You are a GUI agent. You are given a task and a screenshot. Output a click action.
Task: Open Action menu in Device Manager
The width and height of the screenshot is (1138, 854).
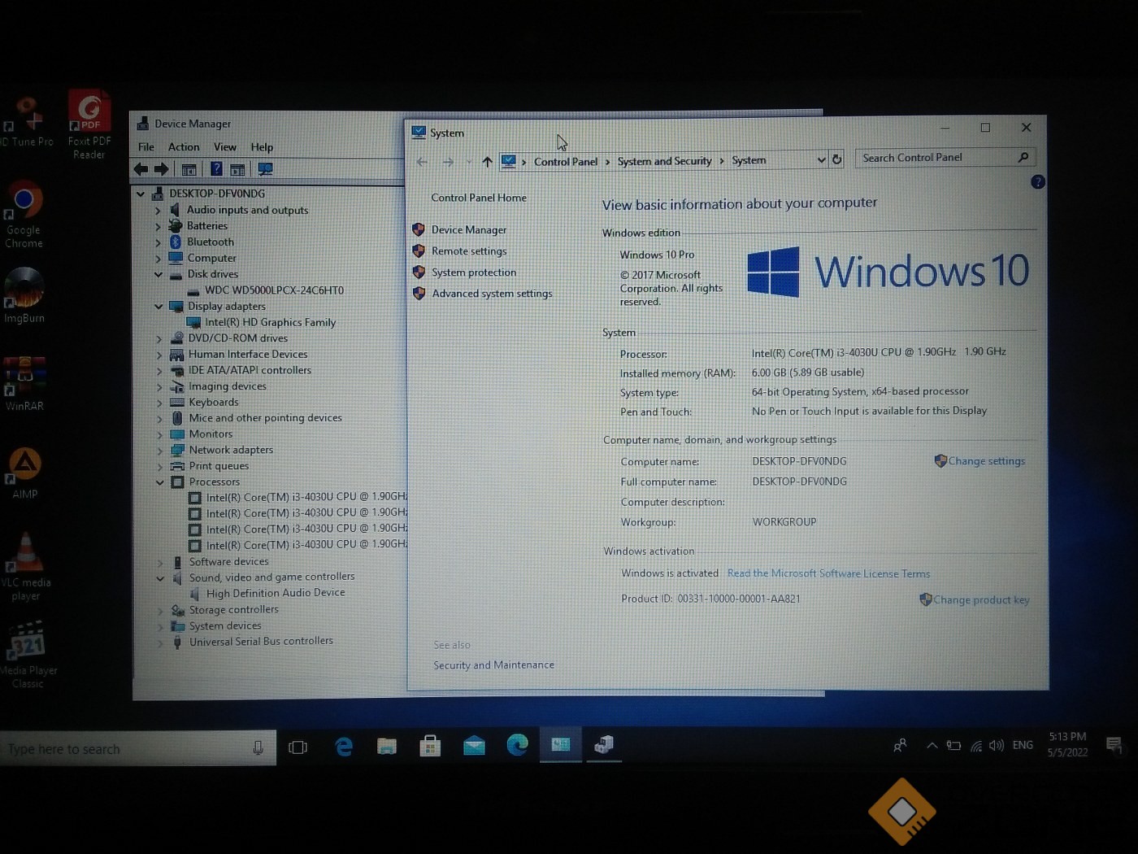coord(184,147)
